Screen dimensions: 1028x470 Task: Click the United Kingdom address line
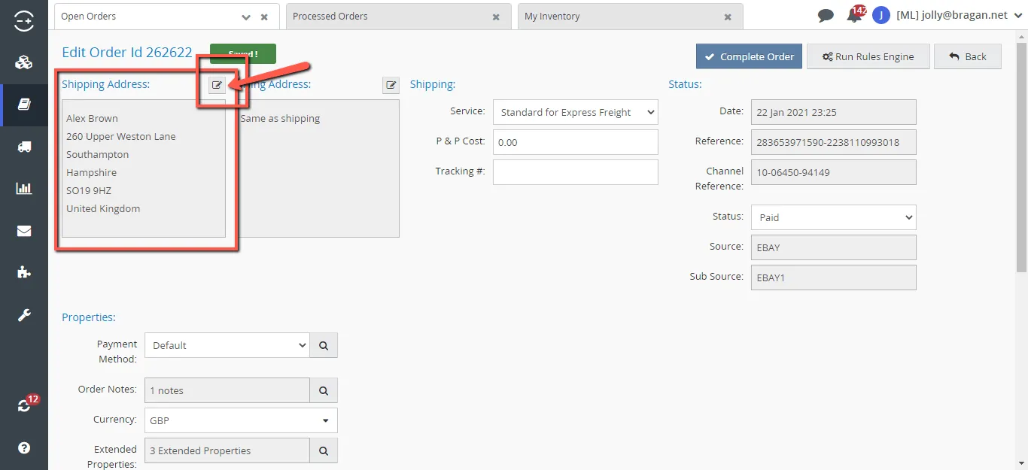point(103,209)
